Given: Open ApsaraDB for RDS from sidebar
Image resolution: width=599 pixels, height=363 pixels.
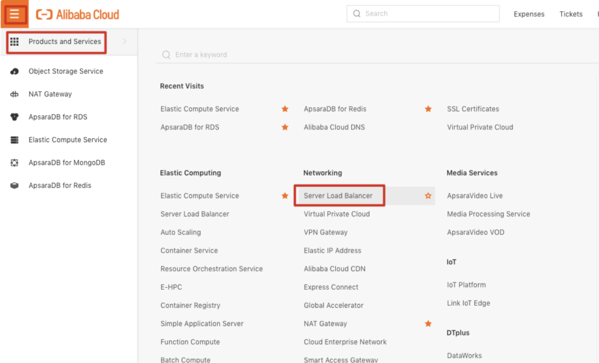Looking at the screenshot, I should coord(58,117).
